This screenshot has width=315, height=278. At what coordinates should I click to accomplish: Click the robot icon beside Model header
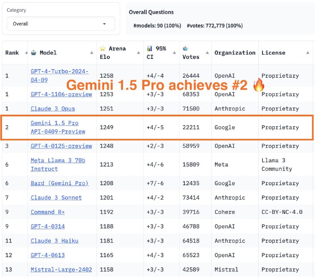pos(33,53)
